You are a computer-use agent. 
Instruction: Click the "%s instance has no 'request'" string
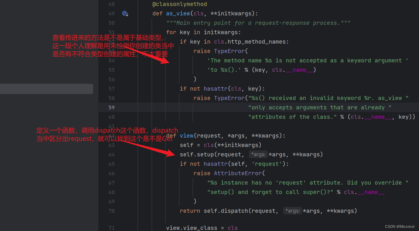(x=308, y=183)
